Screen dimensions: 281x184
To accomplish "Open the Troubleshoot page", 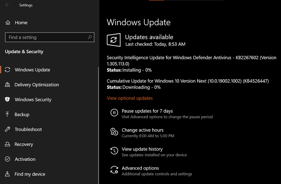I will 28,129.
